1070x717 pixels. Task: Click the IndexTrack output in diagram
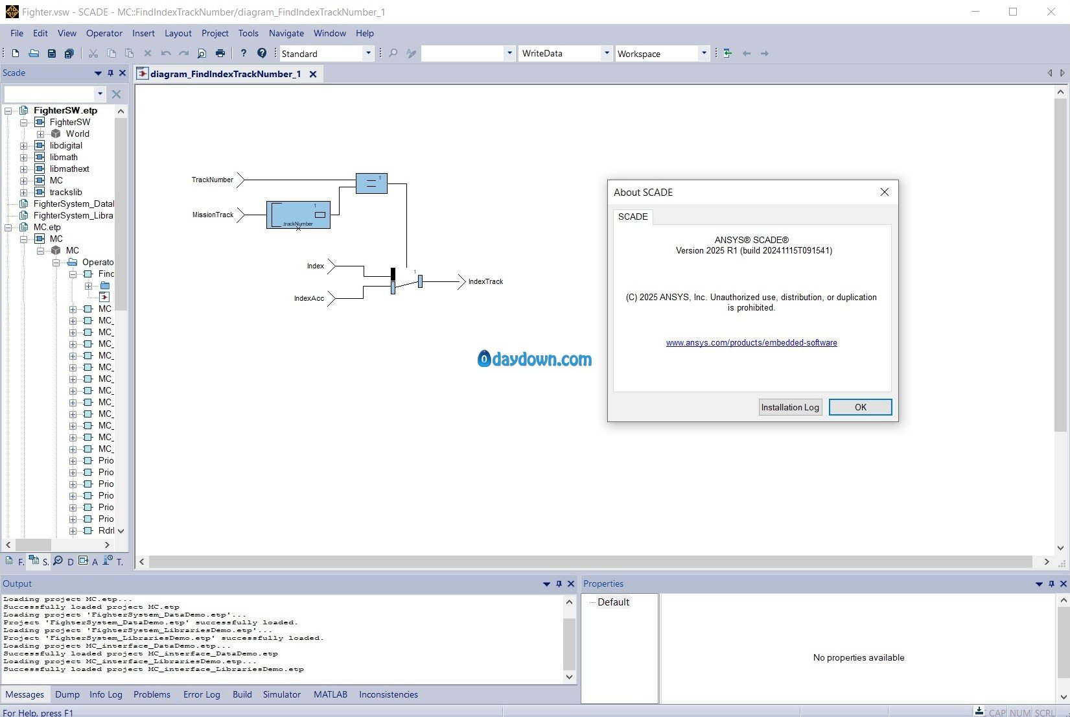coord(480,281)
